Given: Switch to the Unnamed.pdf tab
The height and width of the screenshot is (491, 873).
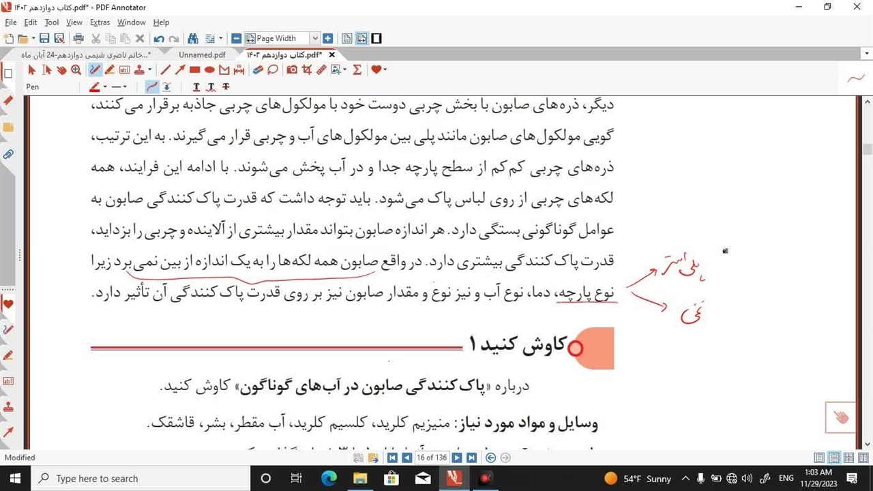Looking at the screenshot, I should pyautogui.click(x=202, y=55).
